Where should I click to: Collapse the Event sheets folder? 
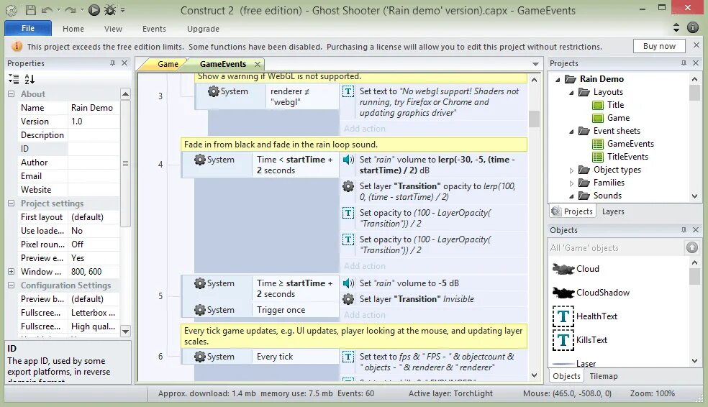pos(571,132)
